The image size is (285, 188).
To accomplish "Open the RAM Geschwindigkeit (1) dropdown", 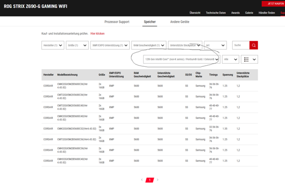I will 149,45.
